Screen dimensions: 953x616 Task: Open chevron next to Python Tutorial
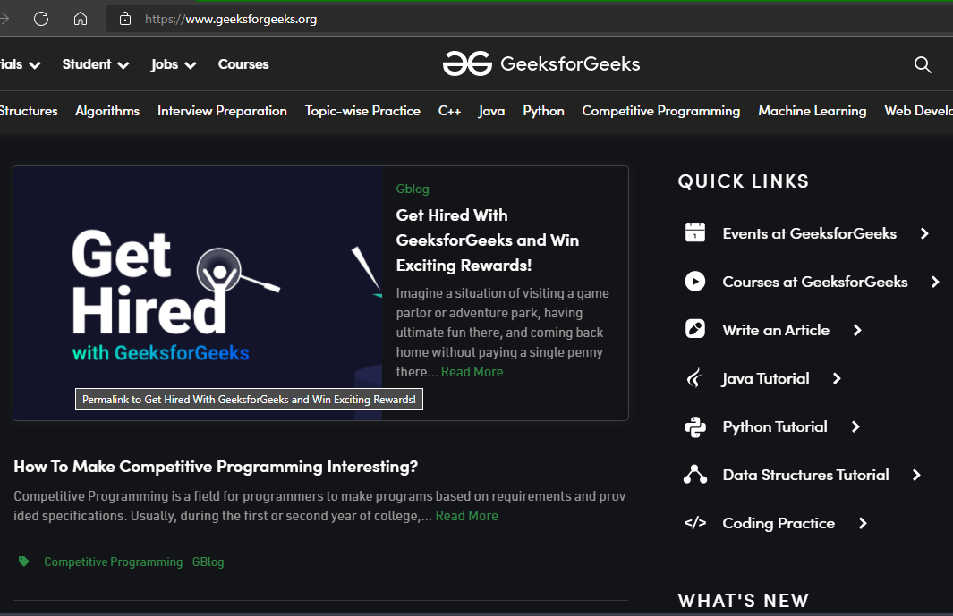tap(855, 426)
